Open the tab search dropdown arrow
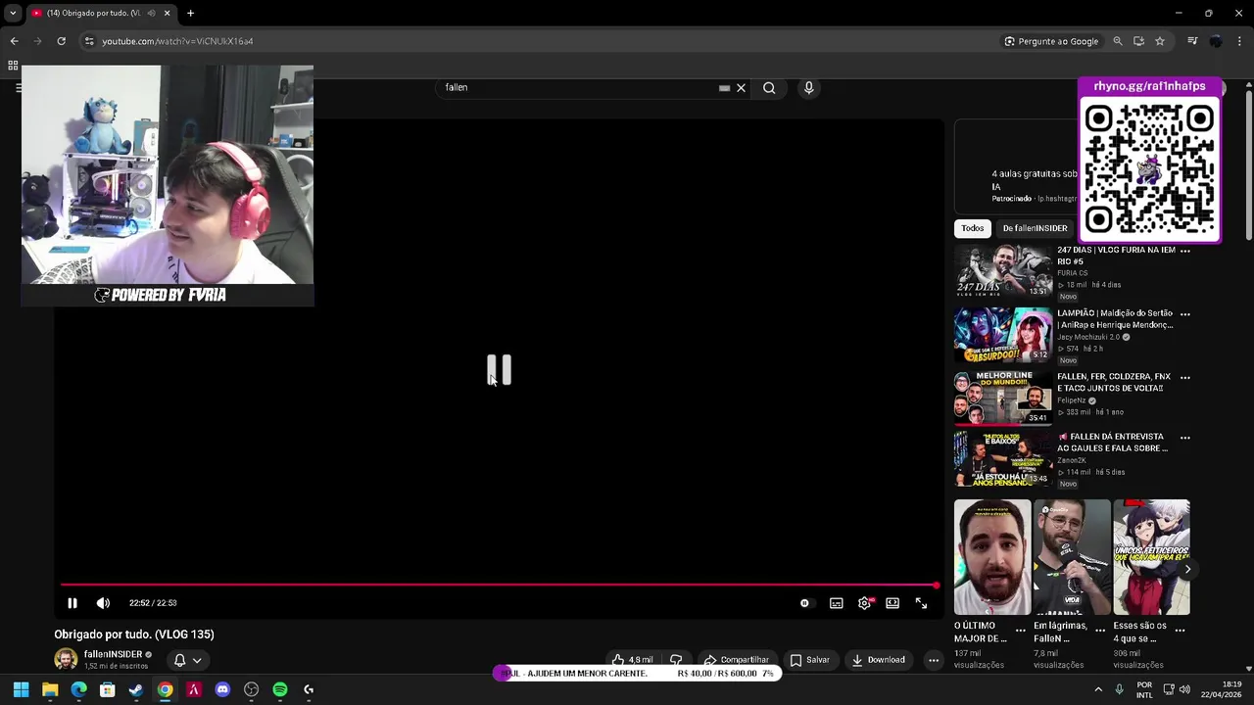 [13, 13]
